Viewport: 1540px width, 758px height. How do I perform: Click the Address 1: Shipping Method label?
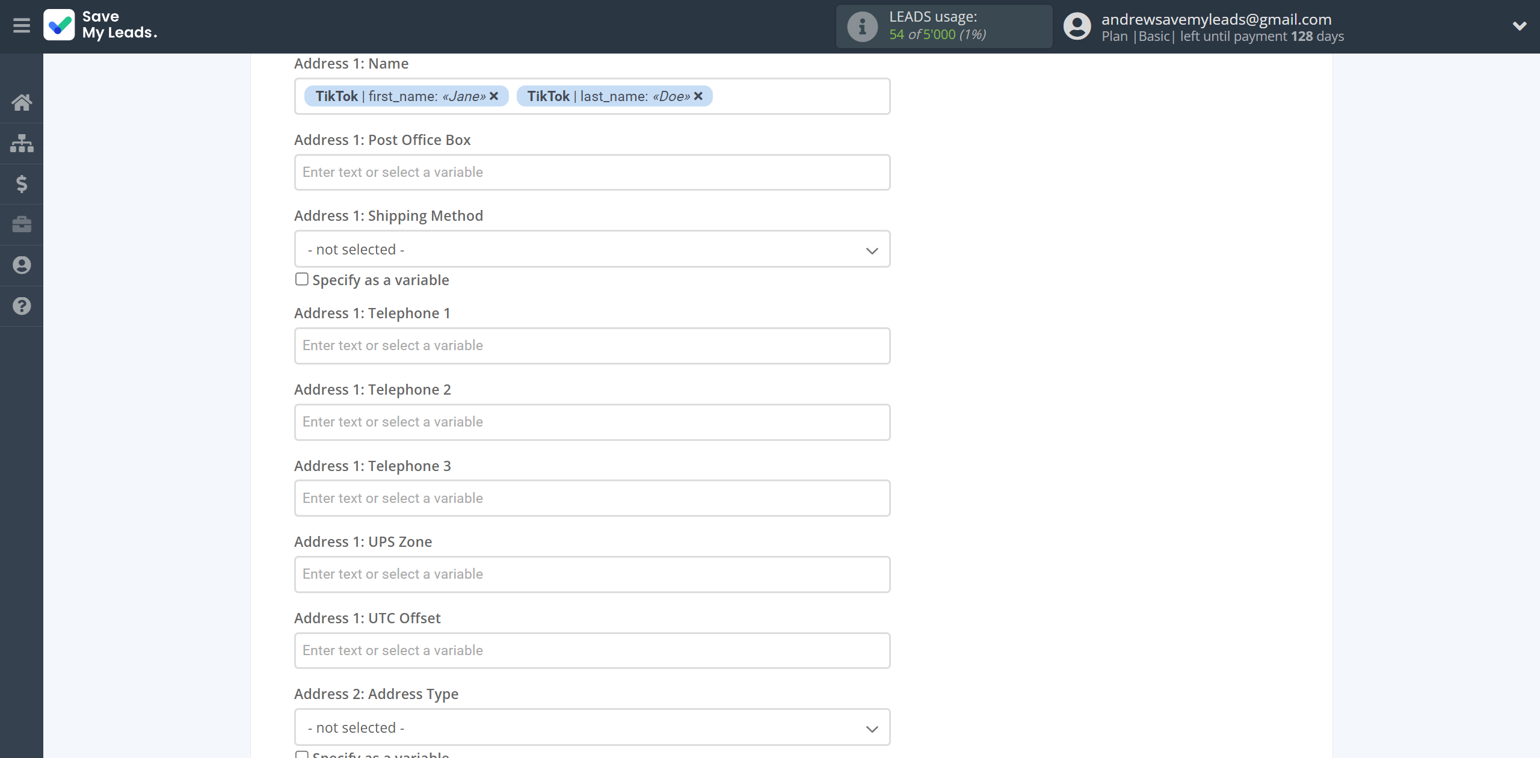389,216
